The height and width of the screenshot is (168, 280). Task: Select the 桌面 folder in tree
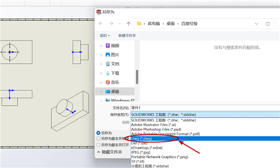115,92
